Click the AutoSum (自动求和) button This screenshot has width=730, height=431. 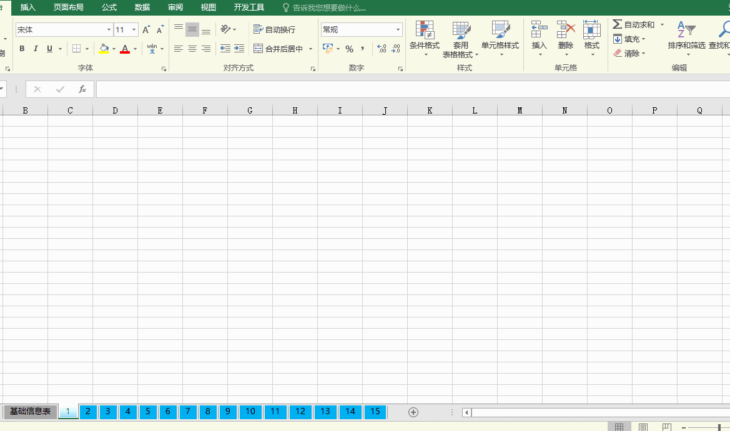point(634,24)
